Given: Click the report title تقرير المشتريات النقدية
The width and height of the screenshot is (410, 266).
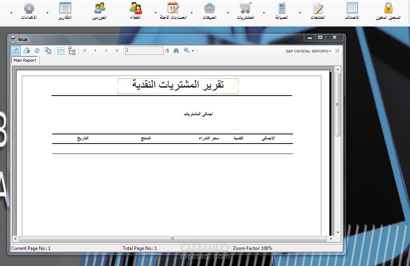Looking at the screenshot, I should click(x=178, y=85).
